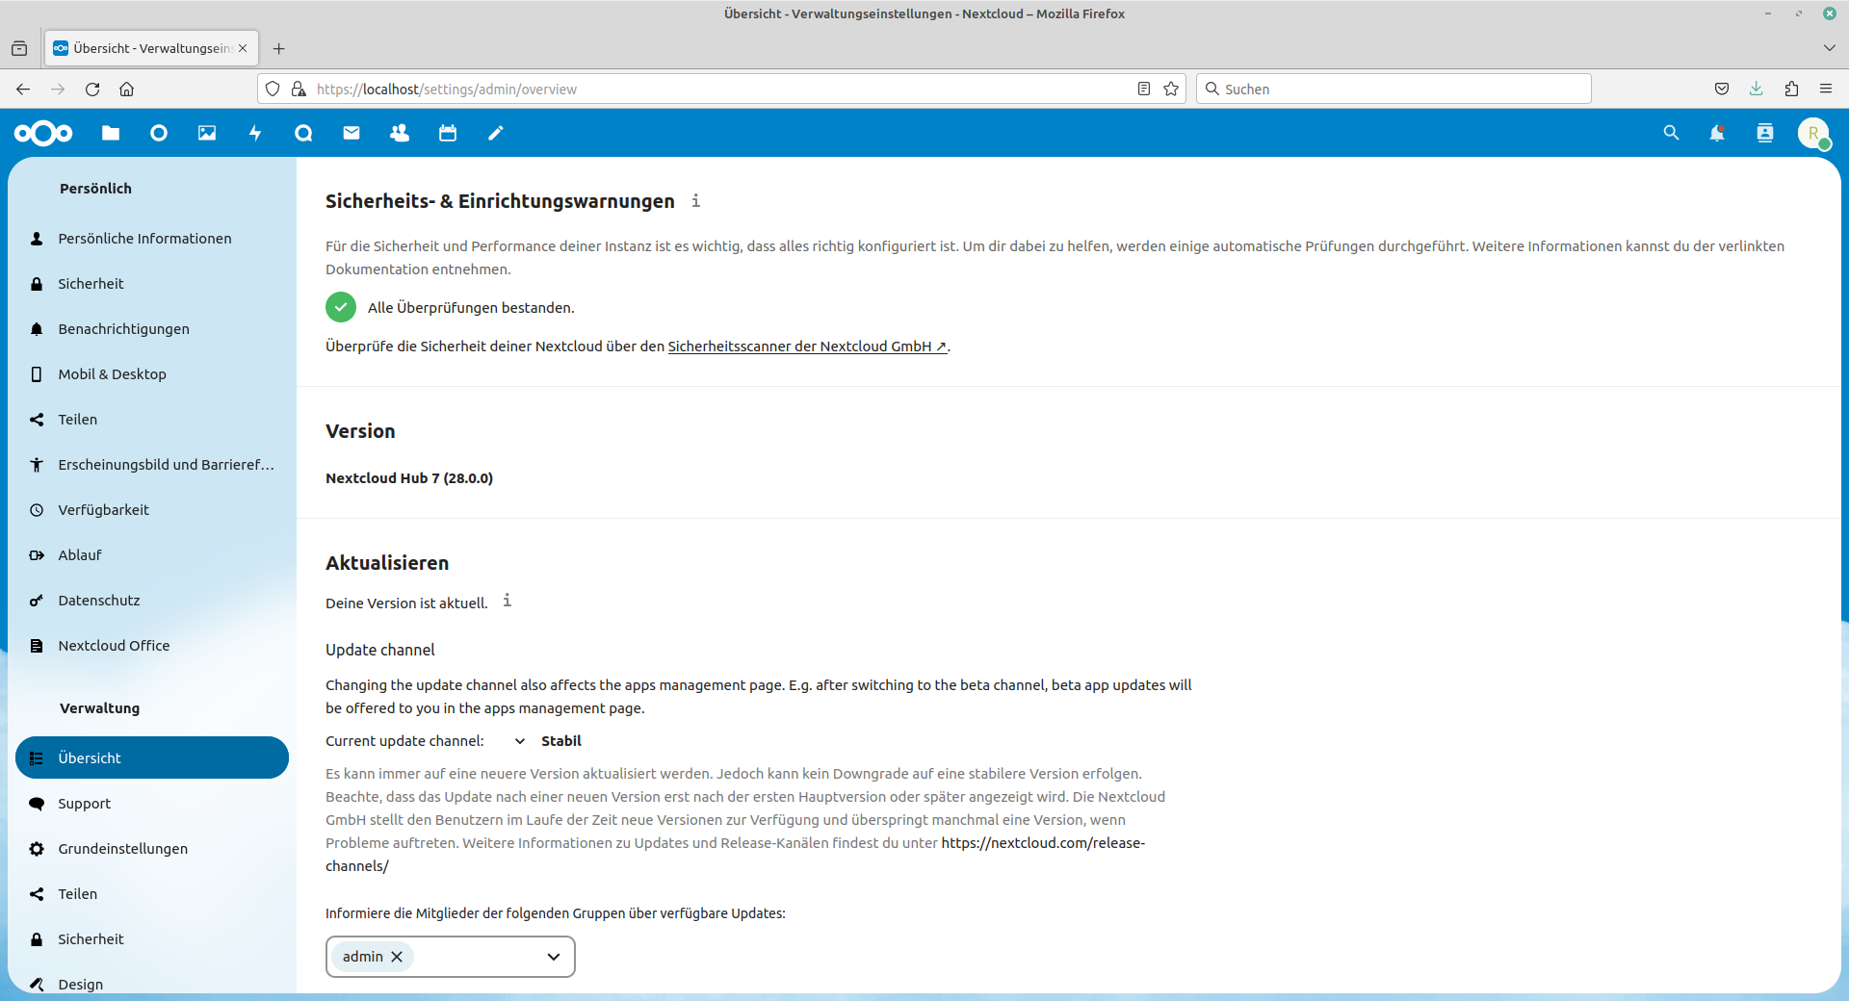This screenshot has width=1849, height=1001.
Task: Remove the admin group tag
Action: click(397, 957)
